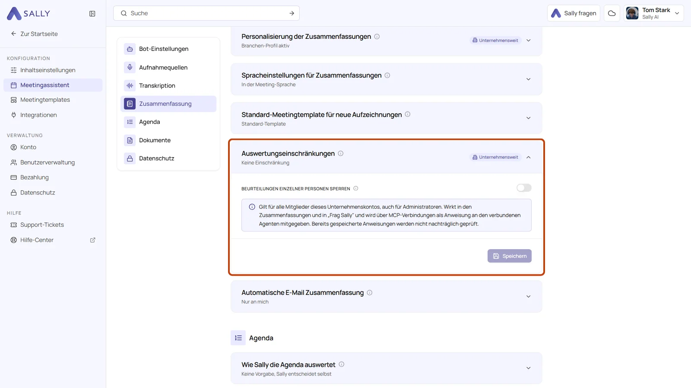Click the Speichern button
The height and width of the screenshot is (388, 691).
(x=509, y=256)
